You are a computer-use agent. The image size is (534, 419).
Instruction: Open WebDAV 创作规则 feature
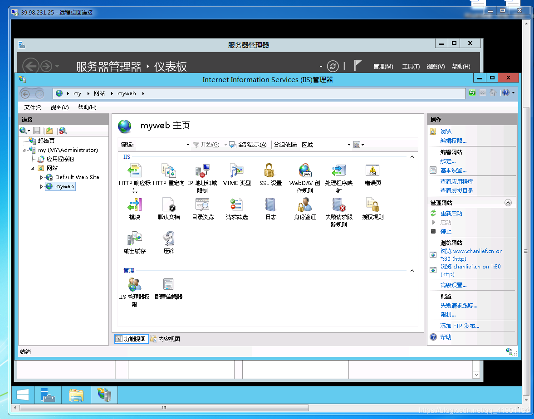click(x=304, y=178)
